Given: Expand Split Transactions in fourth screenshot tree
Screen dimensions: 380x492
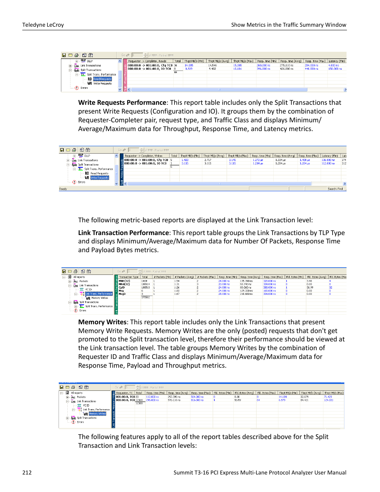Looking at the screenshot, I should (67, 418).
